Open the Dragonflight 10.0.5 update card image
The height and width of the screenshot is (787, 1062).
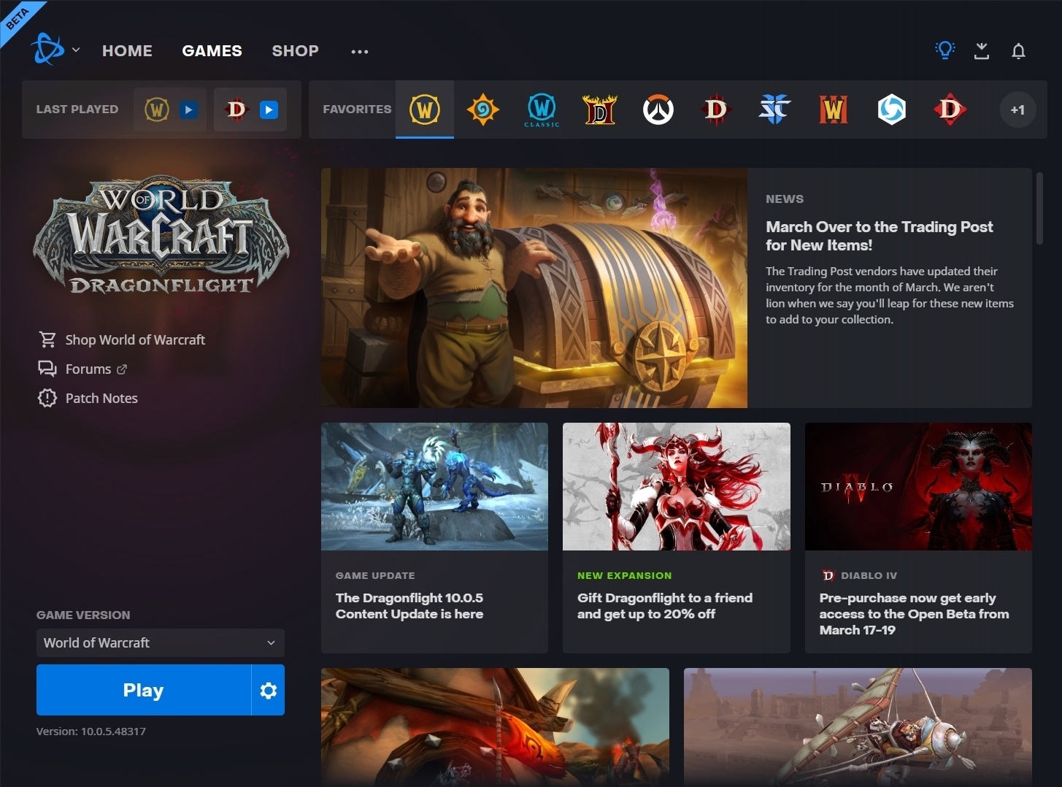(x=434, y=486)
